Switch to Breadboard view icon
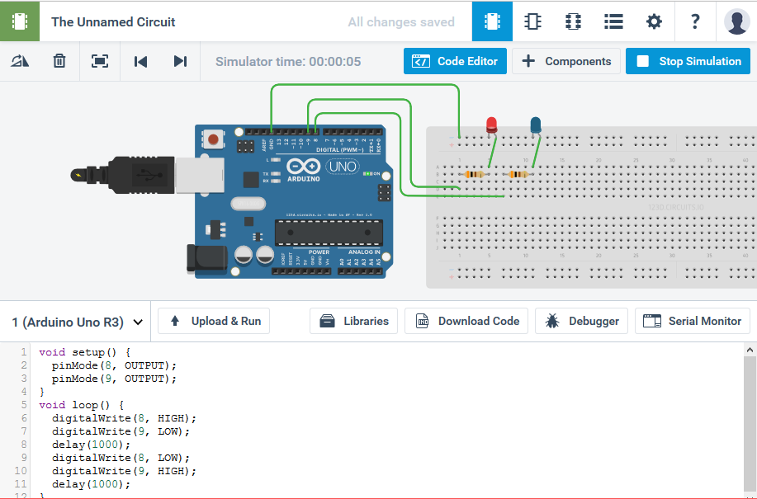 click(492, 21)
